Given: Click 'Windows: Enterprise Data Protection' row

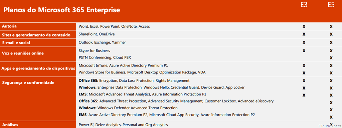Looking at the screenshot, I should click(162, 87).
